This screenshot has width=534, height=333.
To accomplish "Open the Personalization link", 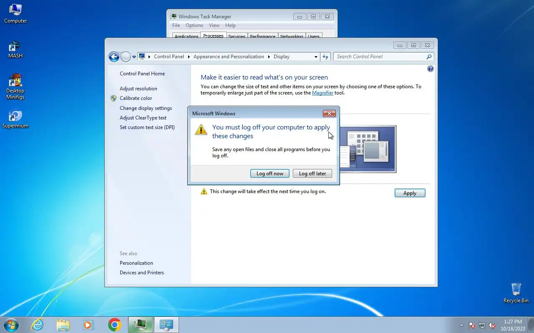I will [x=136, y=263].
